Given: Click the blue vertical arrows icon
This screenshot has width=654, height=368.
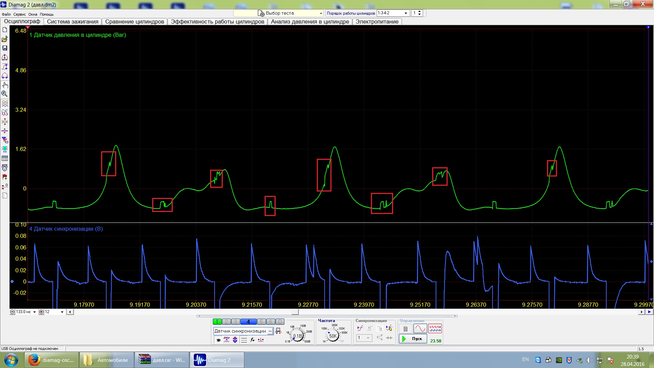Looking at the screenshot, I should coord(235,340).
